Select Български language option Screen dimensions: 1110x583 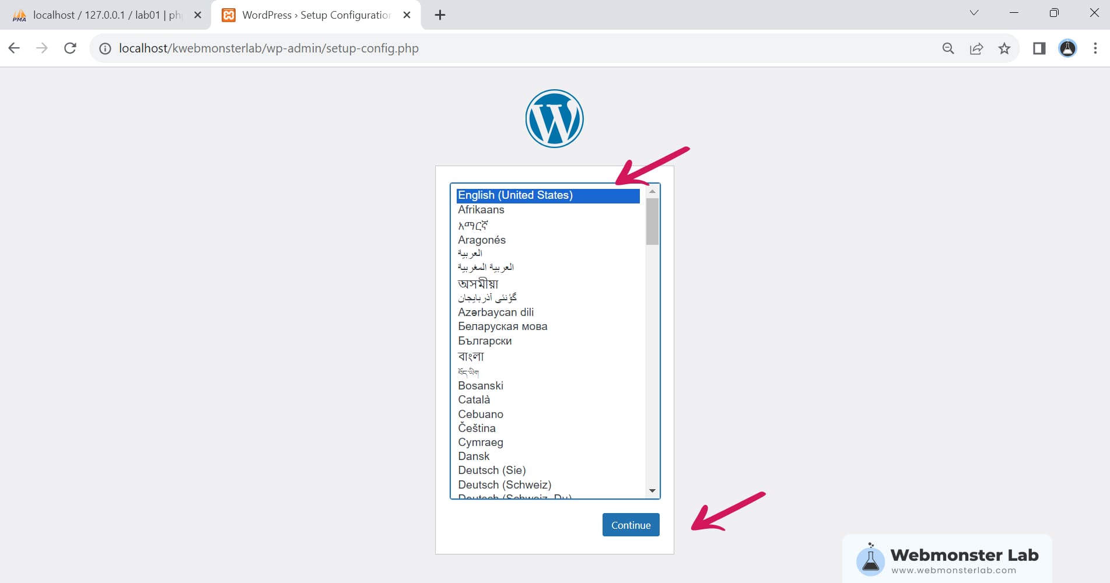point(548,341)
